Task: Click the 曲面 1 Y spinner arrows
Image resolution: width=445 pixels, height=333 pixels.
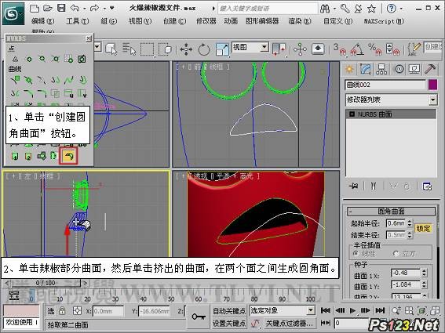Action: [x=424, y=284]
